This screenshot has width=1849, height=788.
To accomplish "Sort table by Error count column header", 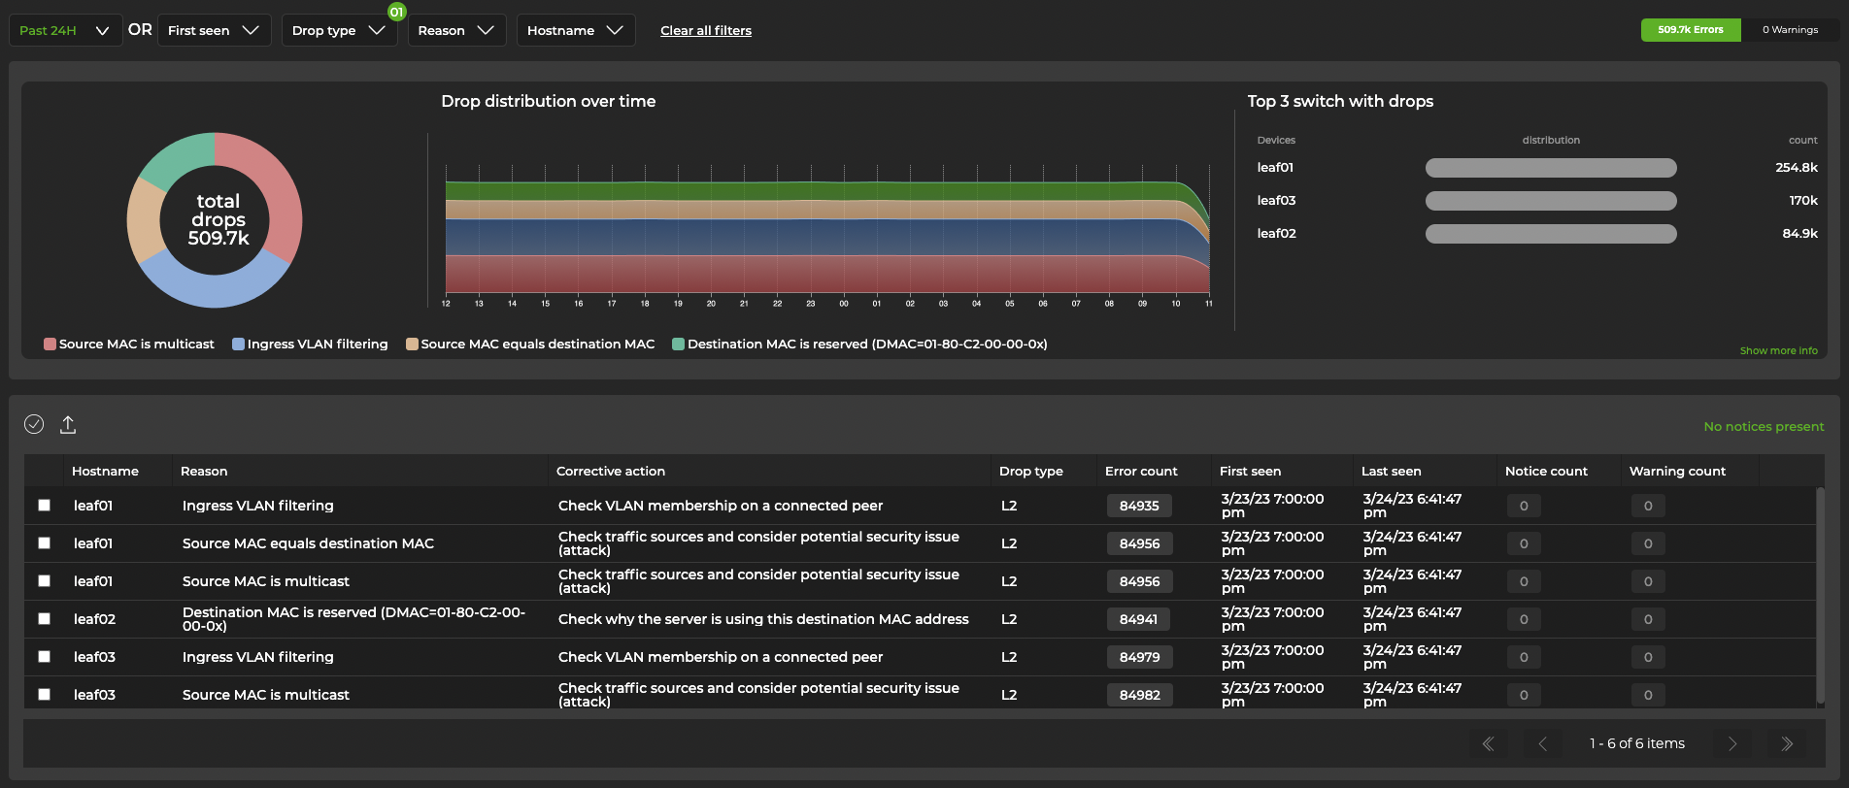I will [1141, 472].
